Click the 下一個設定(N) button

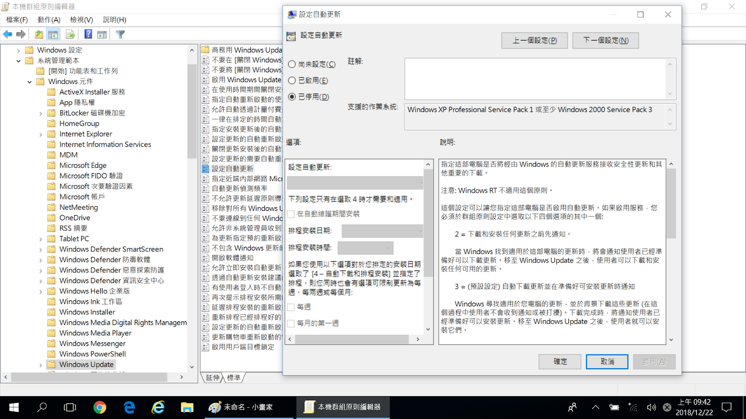[605, 41]
